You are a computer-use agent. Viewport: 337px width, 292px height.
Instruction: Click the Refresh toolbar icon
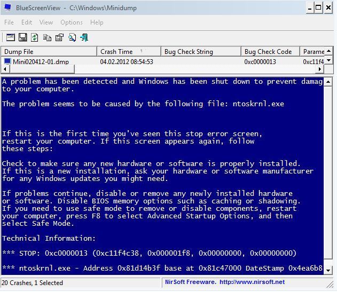point(35,37)
